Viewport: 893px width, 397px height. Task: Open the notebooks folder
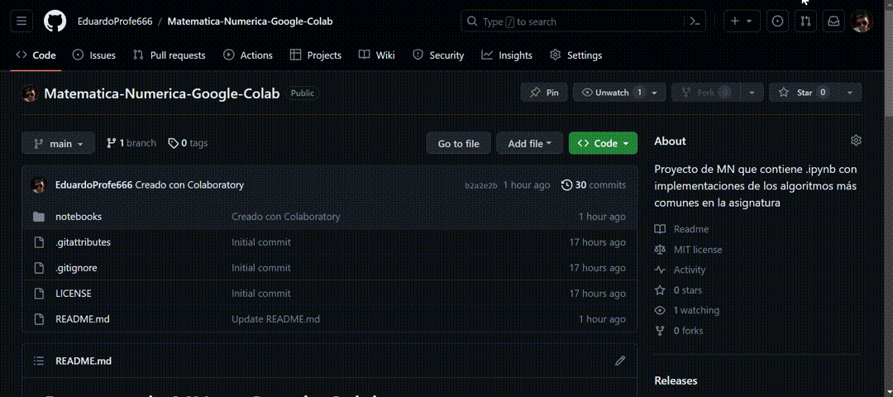pos(79,217)
